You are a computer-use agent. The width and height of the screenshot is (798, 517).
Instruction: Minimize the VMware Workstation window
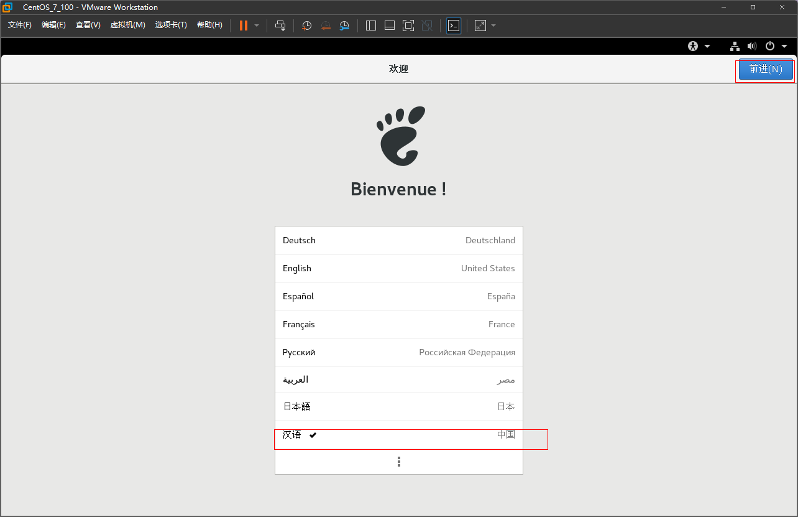(x=724, y=7)
